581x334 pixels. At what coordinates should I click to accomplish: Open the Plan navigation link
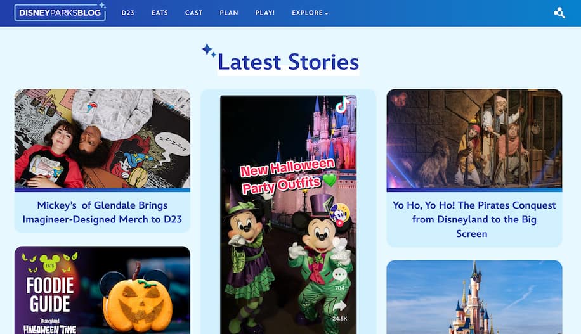[229, 13]
